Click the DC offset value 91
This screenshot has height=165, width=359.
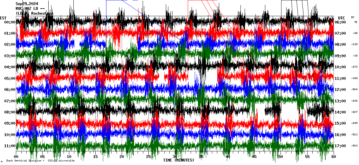point(356,22)
